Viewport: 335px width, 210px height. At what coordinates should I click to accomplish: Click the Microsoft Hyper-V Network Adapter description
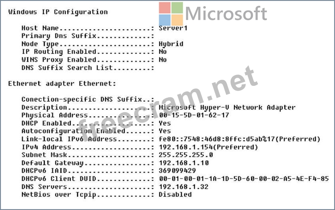point(227,108)
